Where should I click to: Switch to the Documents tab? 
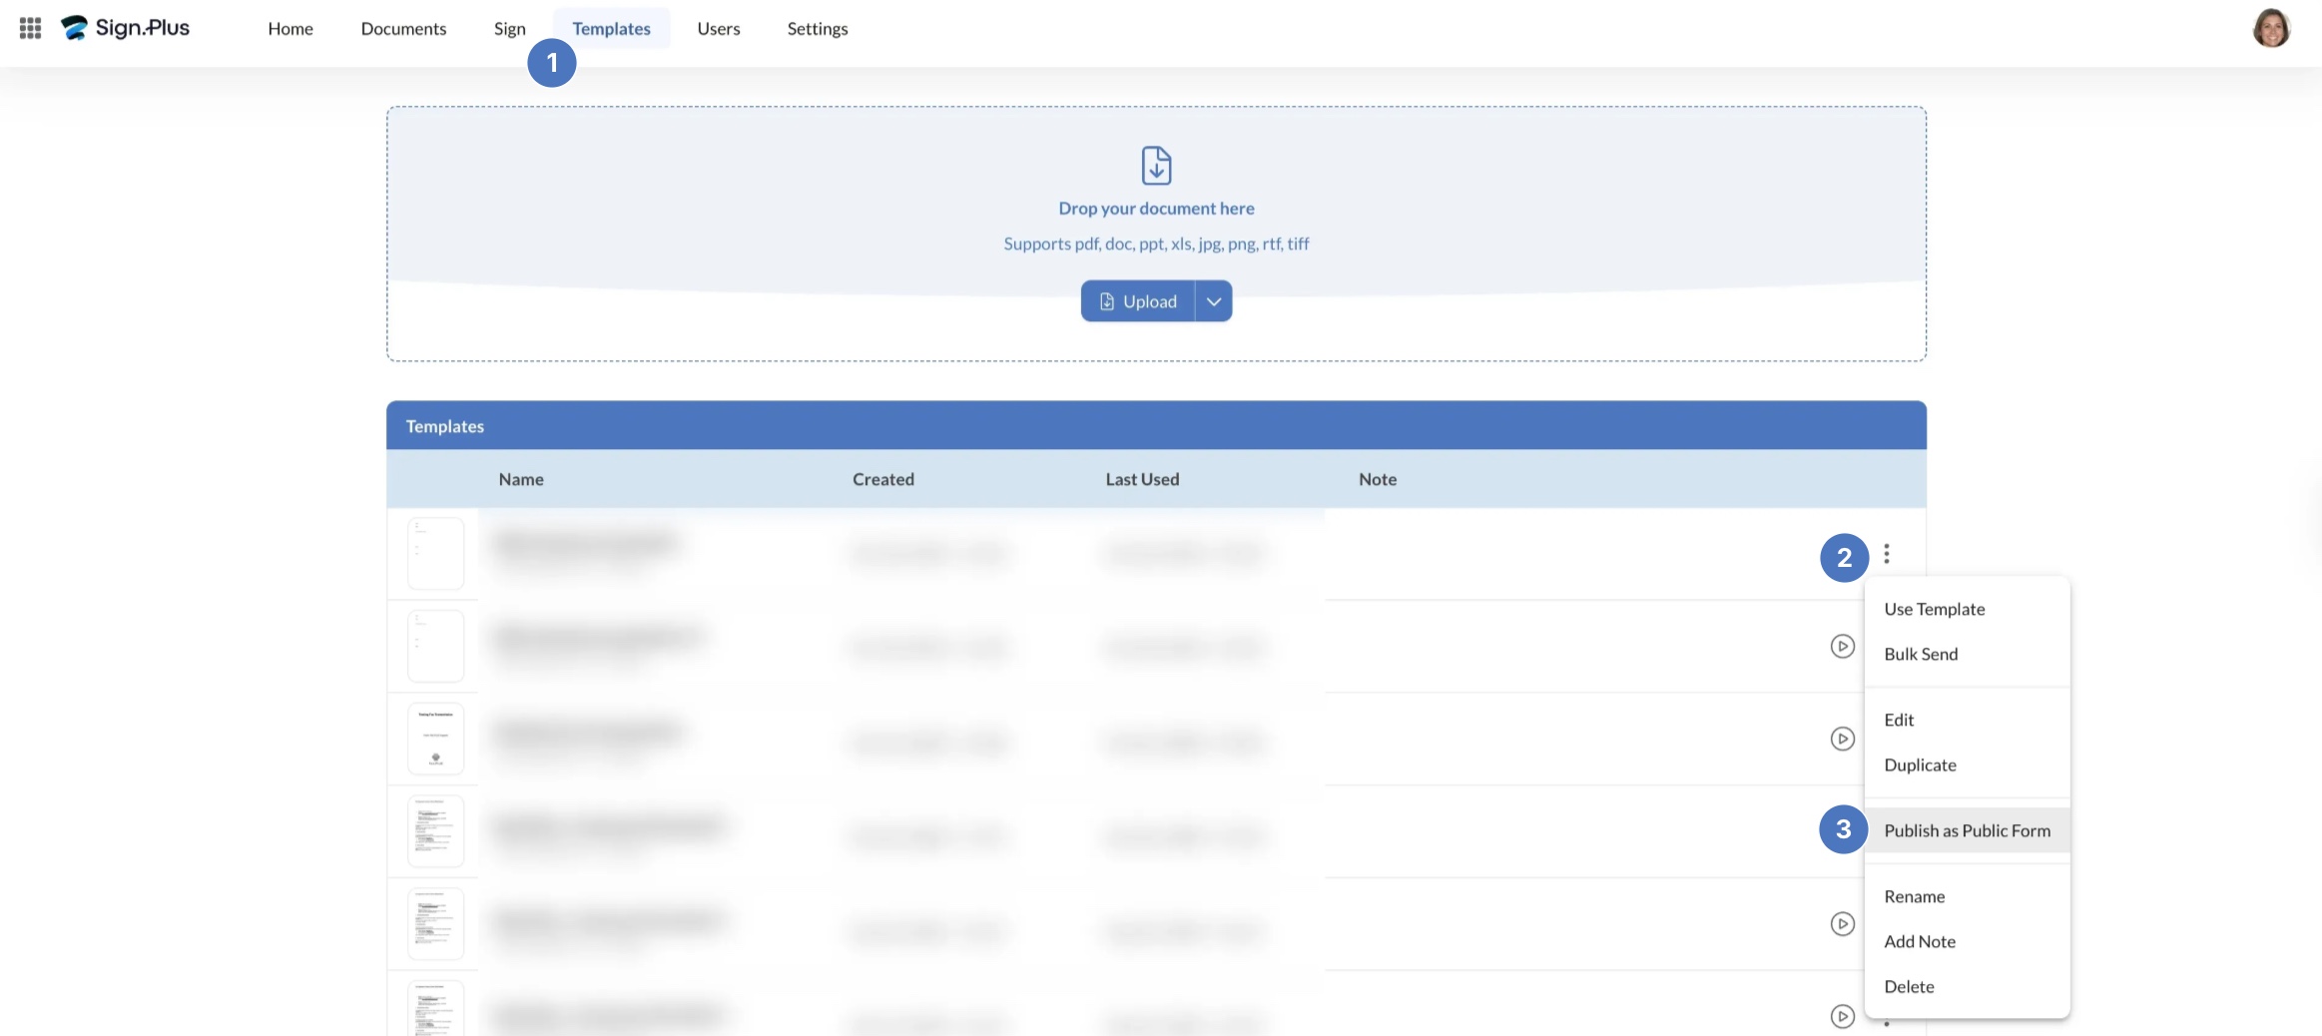(403, 29)
